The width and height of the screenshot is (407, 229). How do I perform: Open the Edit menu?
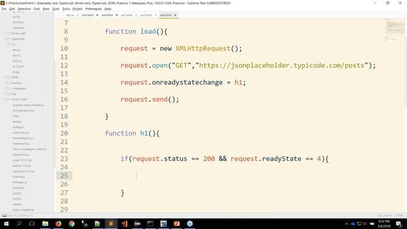coord(12,9)
